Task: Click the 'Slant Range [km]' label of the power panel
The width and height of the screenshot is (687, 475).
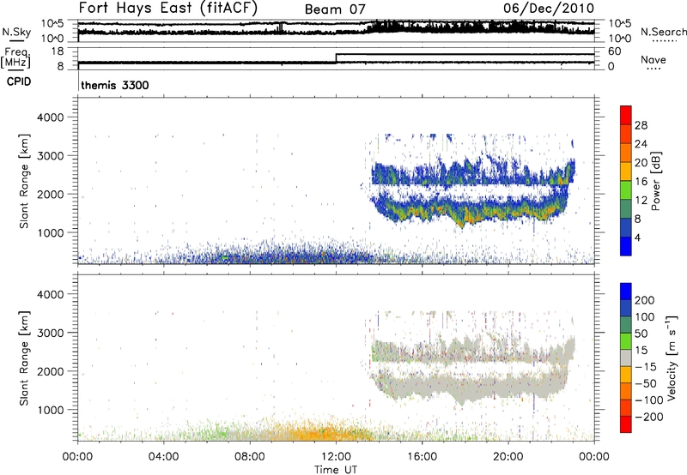Action: click(24, 181)
